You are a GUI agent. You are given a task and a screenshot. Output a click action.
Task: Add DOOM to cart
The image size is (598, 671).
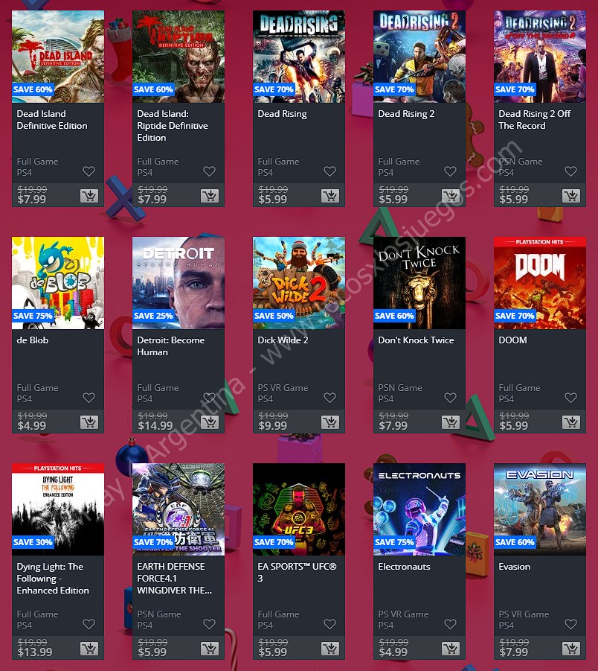(571, 422)
